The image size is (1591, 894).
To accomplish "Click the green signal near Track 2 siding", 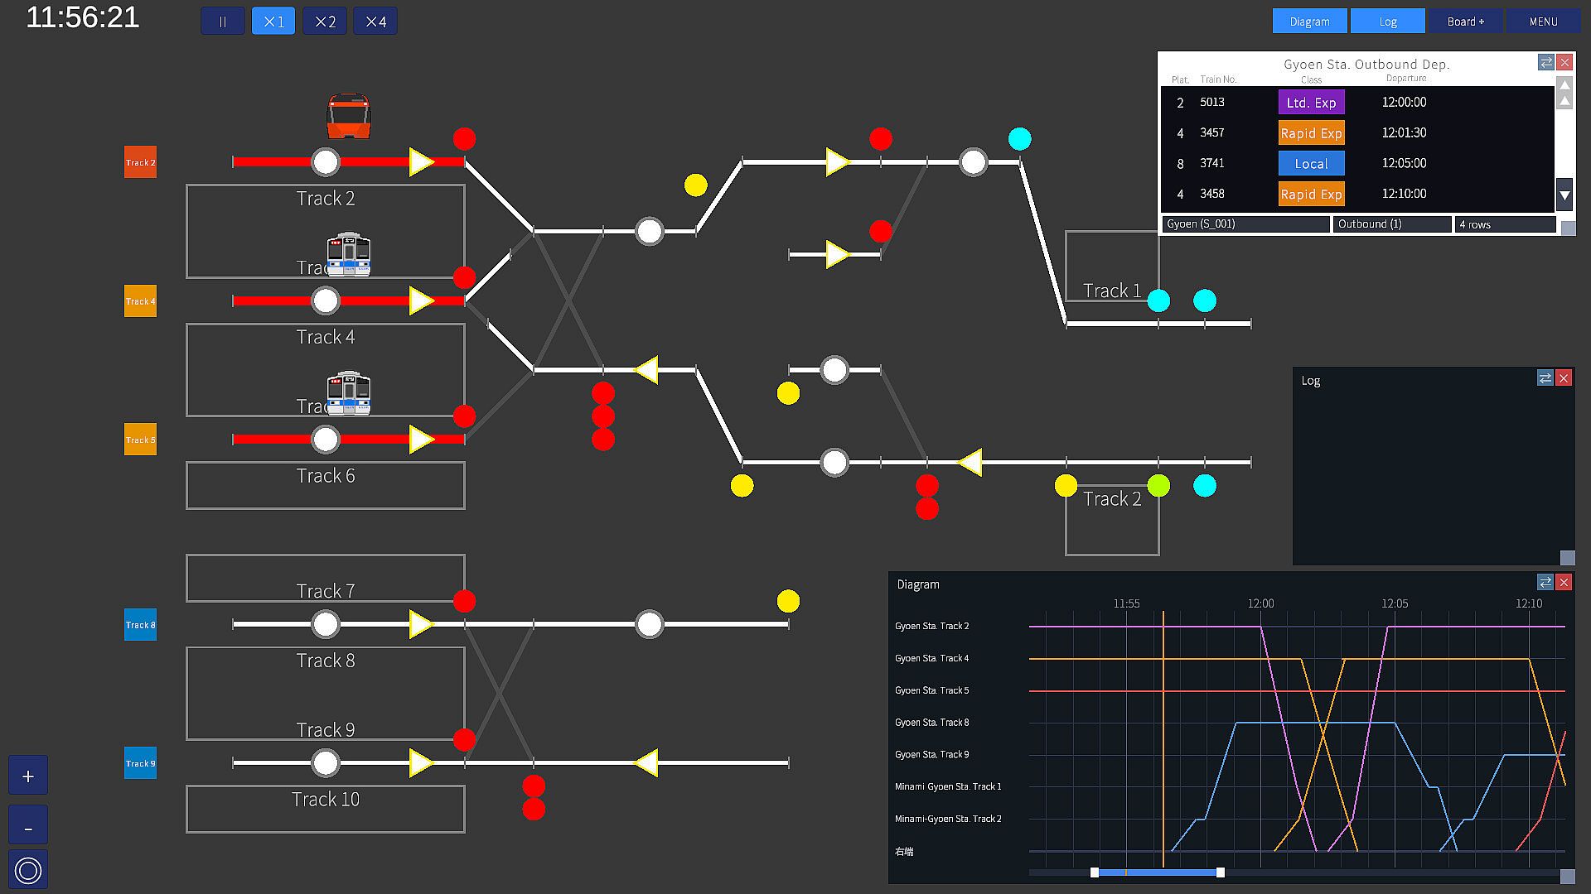I will [1158, 486].
